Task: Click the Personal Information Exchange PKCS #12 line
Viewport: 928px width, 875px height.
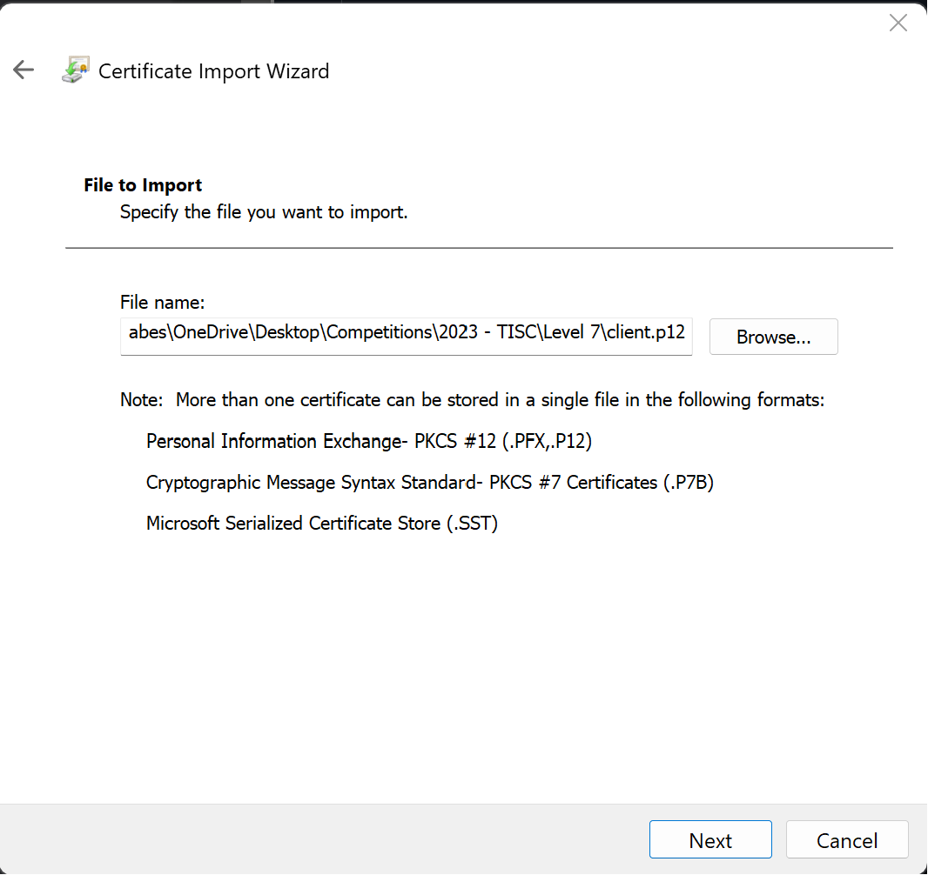Action: (x=369, y=441)
